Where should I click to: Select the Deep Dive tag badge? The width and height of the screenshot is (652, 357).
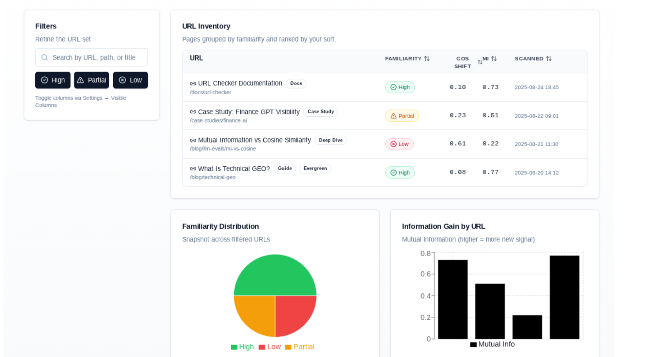(330, 140)
